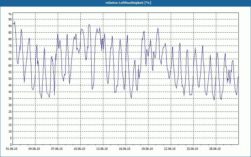The width and height of the screenshot is (251, 157).
Task: Select the y-axis value 60
Action: tap(10, 65)
